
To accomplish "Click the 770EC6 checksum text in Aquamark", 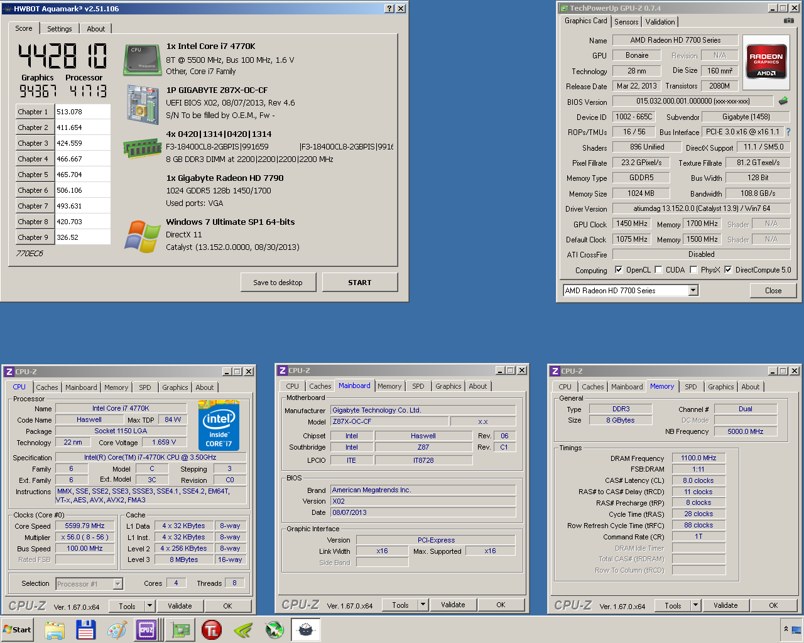I will click(30, 254).
